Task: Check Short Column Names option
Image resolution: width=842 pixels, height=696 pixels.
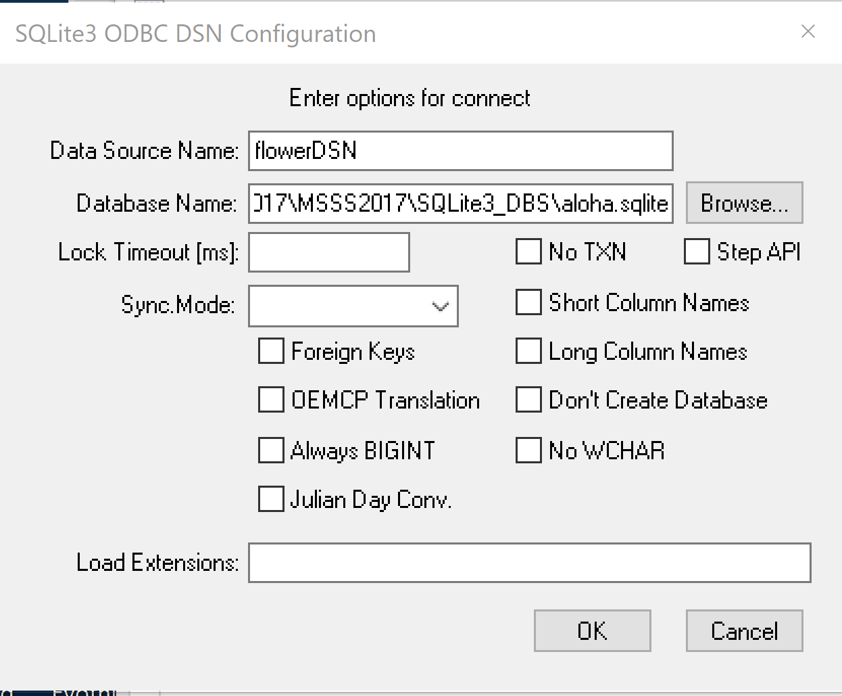Action: 528,302
